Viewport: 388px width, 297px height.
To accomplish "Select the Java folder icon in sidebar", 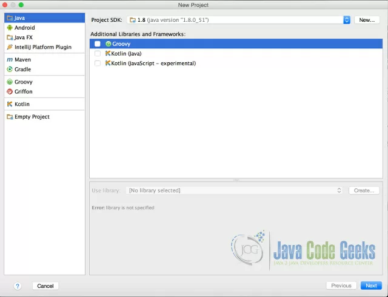I will pos(10,18).
